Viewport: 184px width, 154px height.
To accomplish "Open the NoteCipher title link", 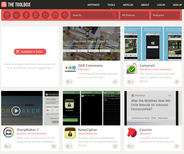I will point(88,130).
